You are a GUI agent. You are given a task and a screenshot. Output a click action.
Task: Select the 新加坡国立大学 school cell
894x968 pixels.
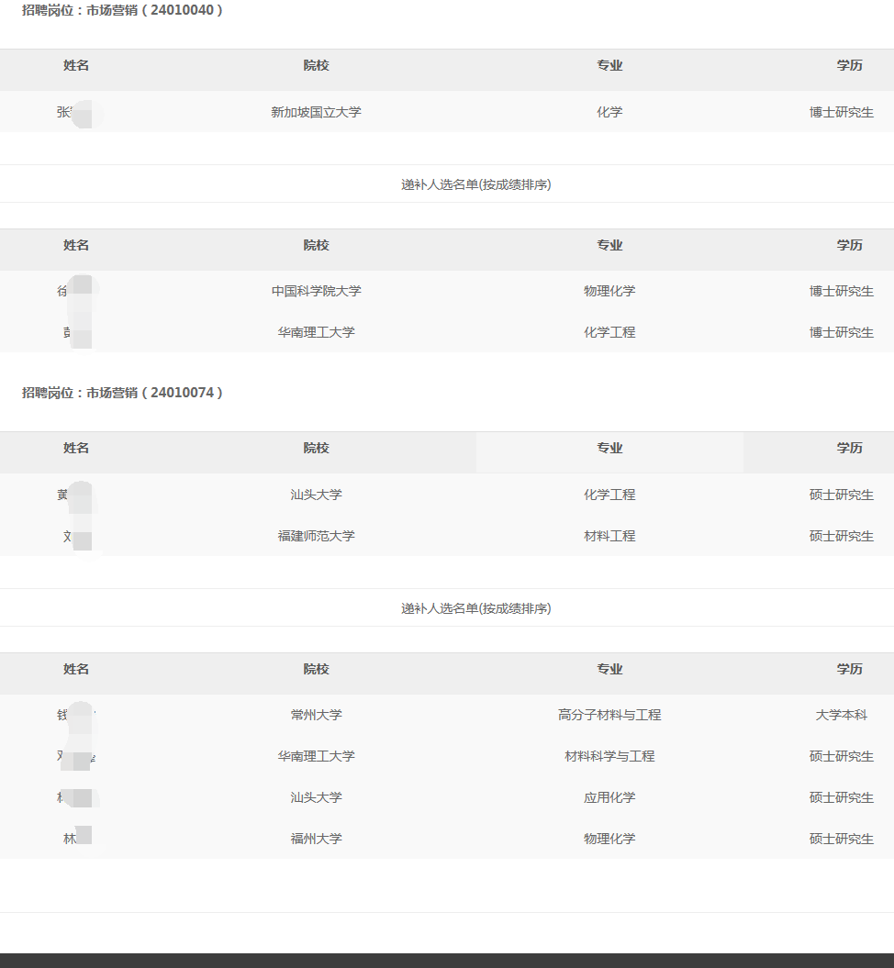click(316, 112)
